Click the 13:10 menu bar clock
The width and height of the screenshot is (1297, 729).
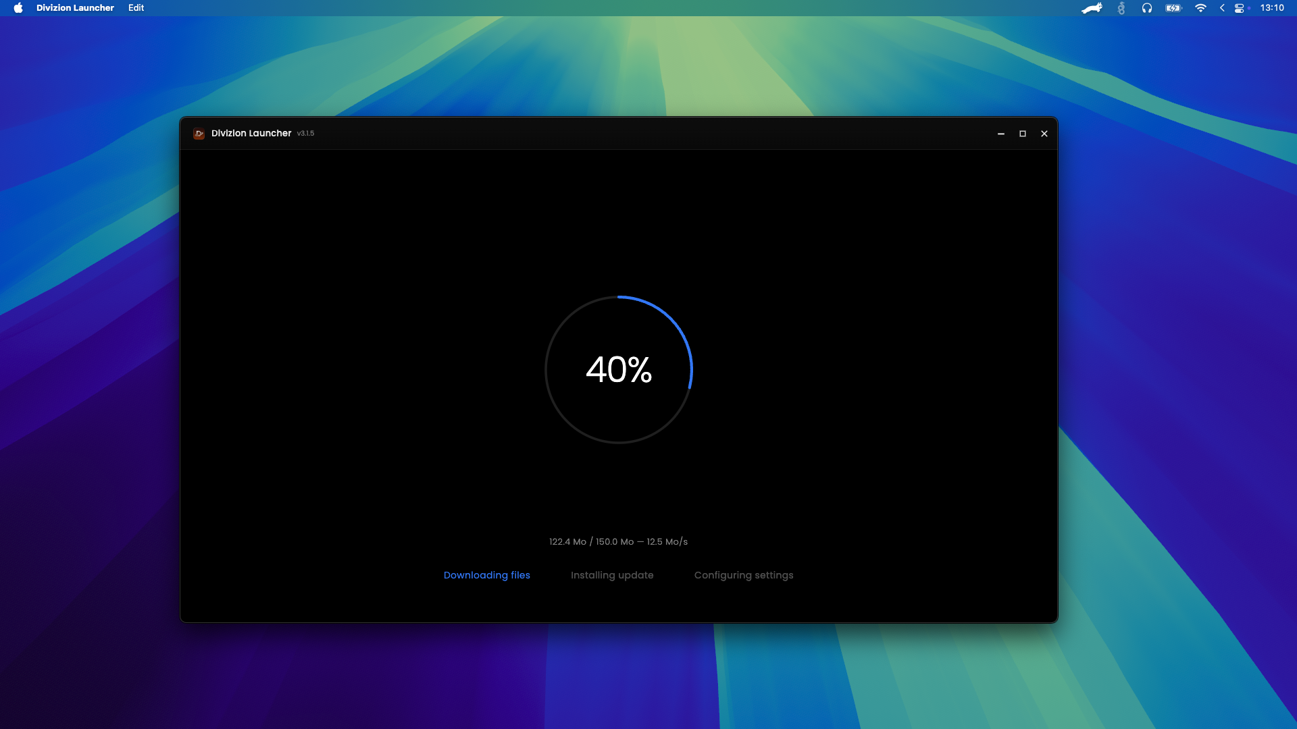point(1272,8)
